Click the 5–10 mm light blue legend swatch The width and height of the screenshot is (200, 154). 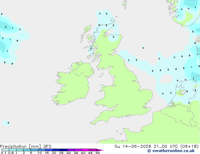(34, 150)
